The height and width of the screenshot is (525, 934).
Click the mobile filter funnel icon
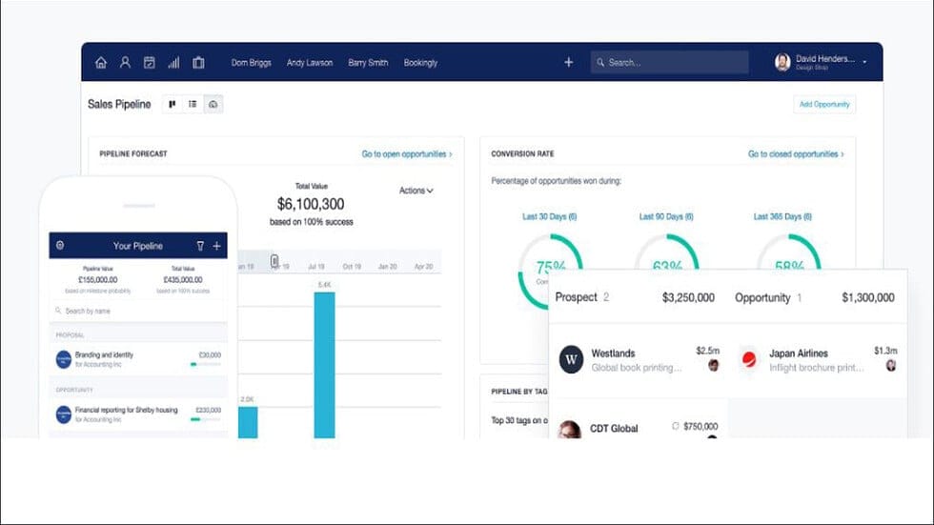click(200, 246)
